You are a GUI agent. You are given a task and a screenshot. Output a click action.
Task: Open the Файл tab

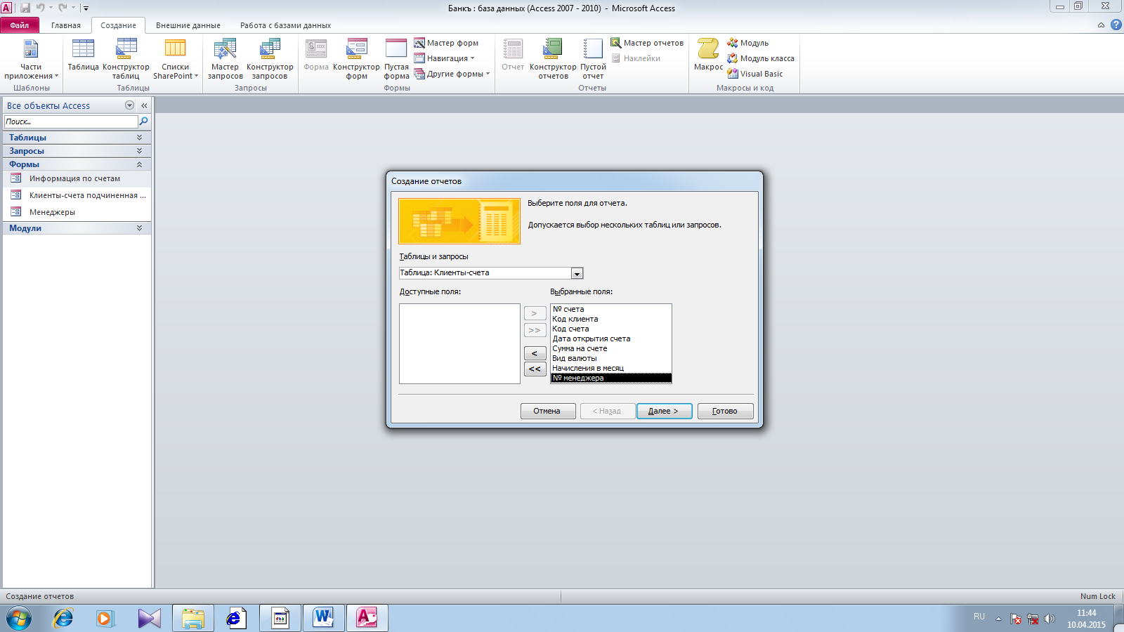20,25
